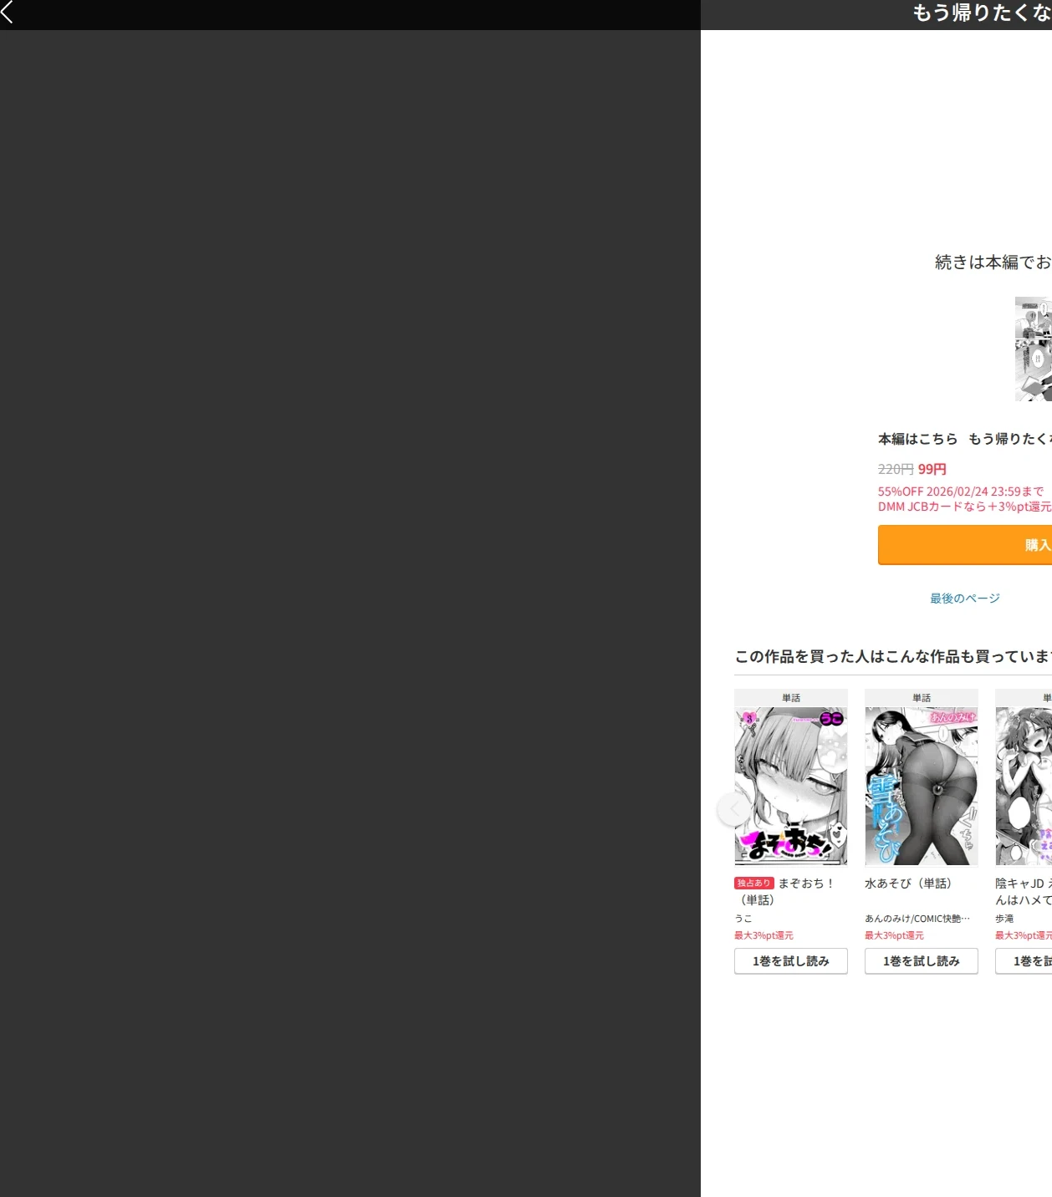Open the 陰キャJD cover thumbnail
This screenshot has width=1052, height=1197.
[x=1024, y=786]
